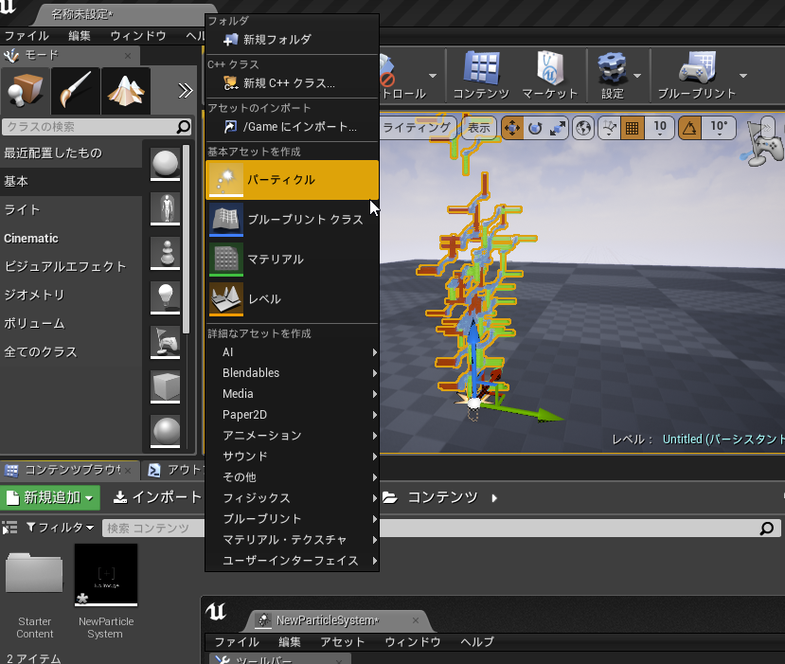
Task: Expand the AI submenu
Action: [x=292, y=352]
